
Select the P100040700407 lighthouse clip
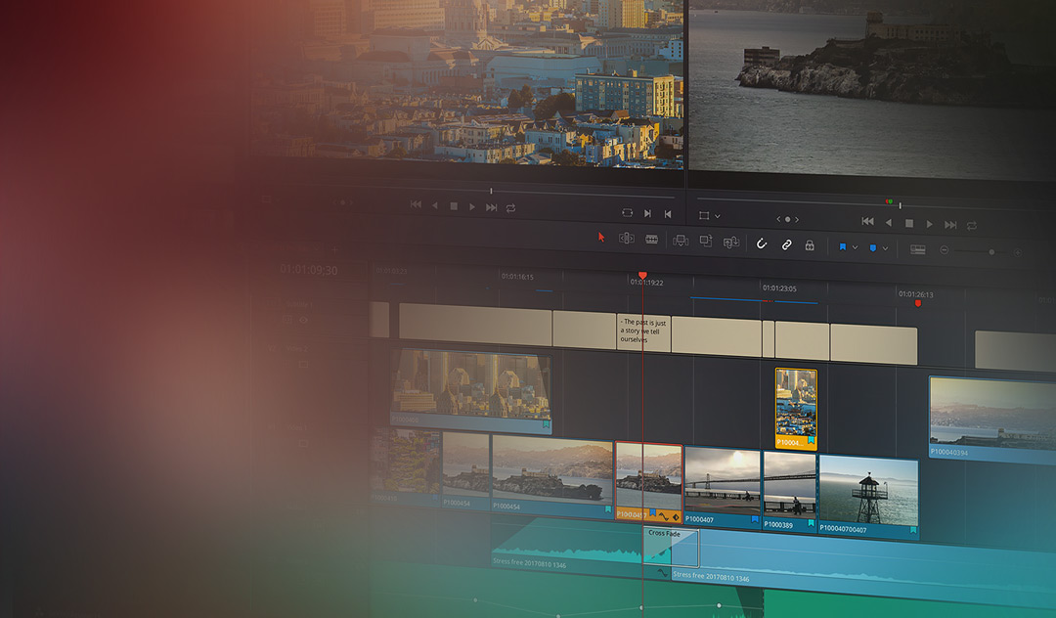[x=869, y=498]
